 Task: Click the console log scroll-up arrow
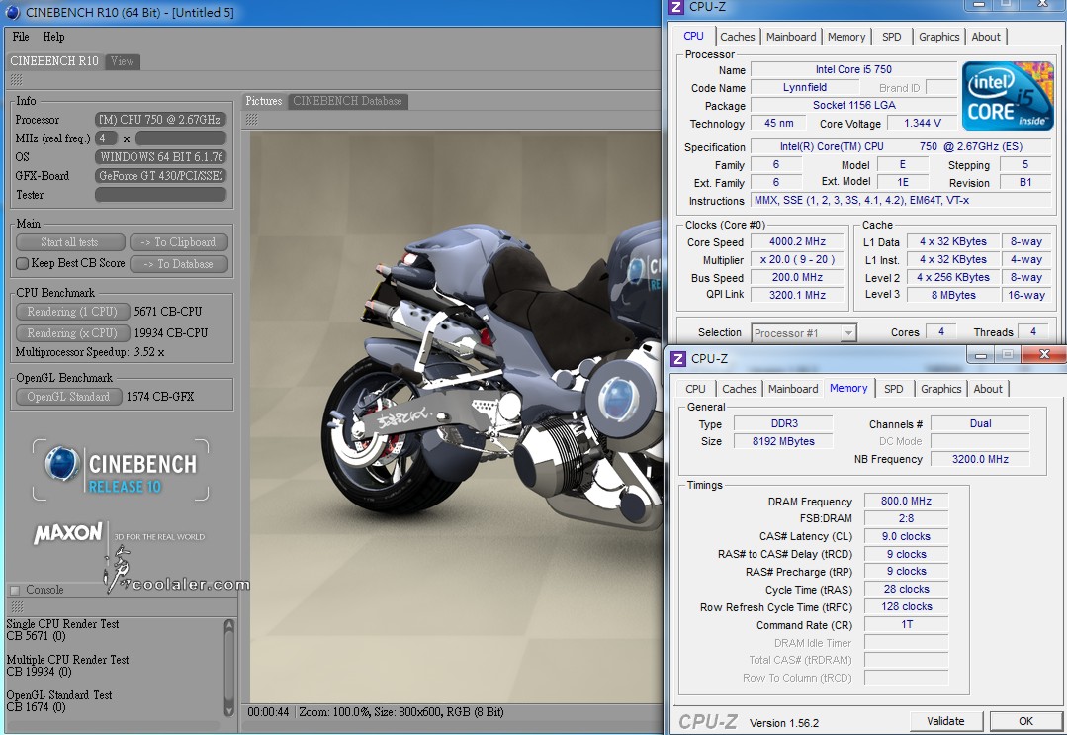coord(228,625)
